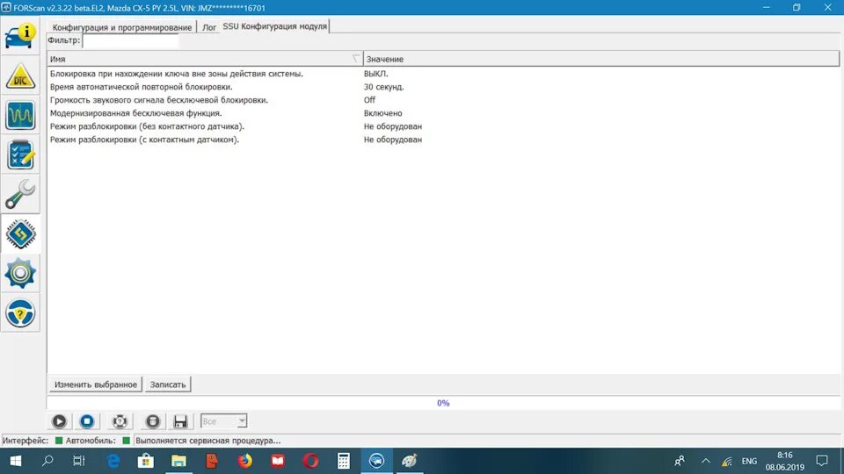Select row 'Режим разблокировки (с контактным датчиком)'
The width and height of the screenshot is (844, 474).
click(x=443, y=140)
